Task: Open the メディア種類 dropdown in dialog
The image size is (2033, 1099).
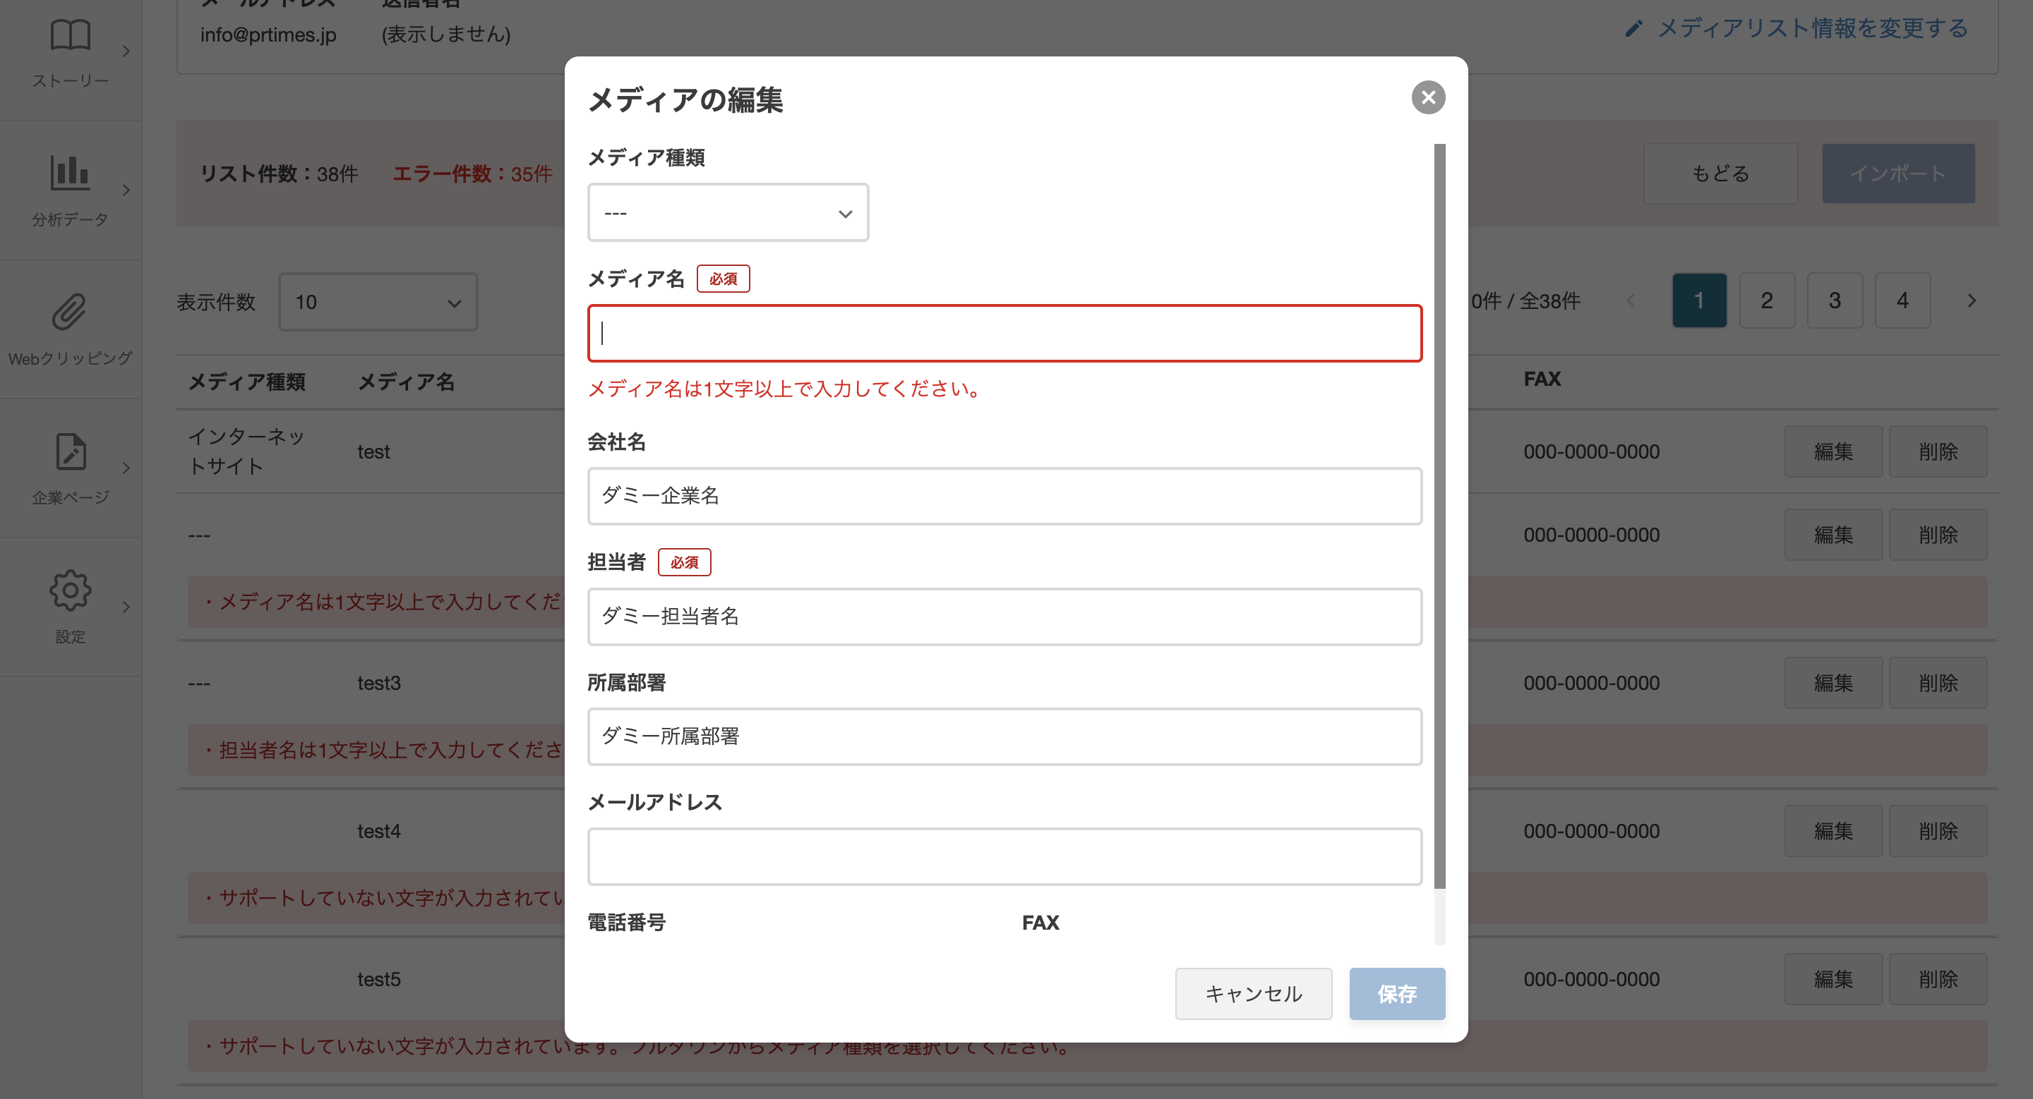Action: click(x=728, y=213)
